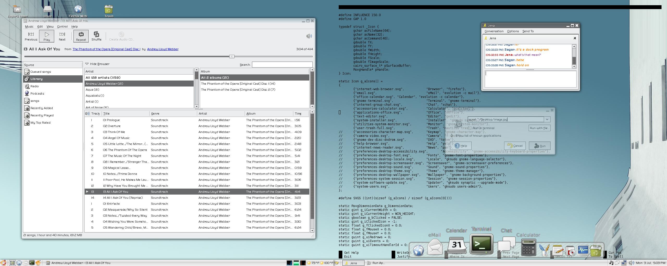Sort track list by Genre column header
The width and height of the screenshot is (667, 266).
pos(173,114)
